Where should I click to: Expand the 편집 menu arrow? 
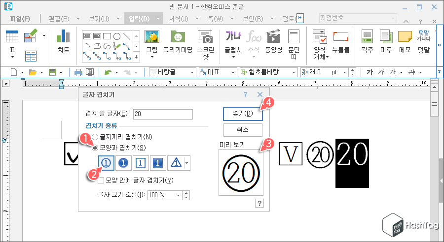point(78,19)
